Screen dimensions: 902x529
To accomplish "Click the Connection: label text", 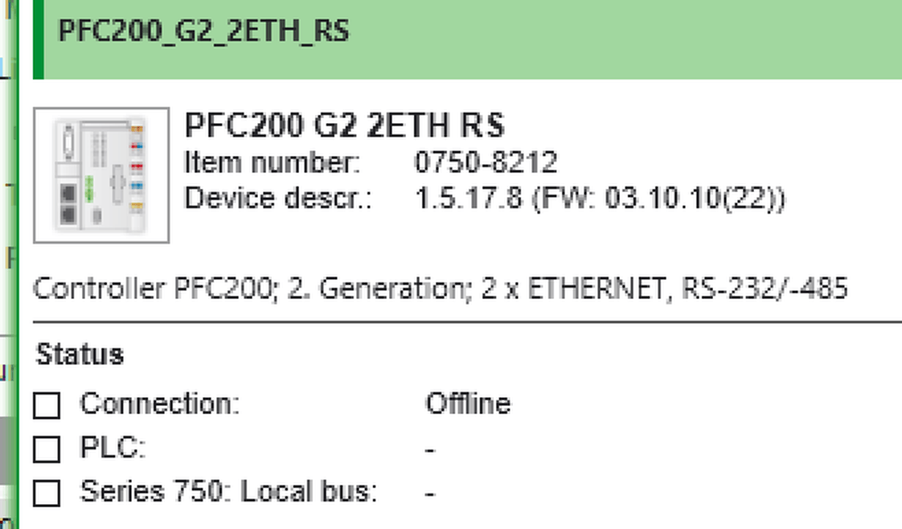I will pos(159,404).
